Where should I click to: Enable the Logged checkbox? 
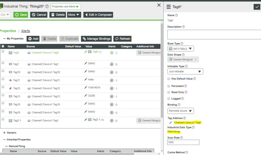point(169,99)
